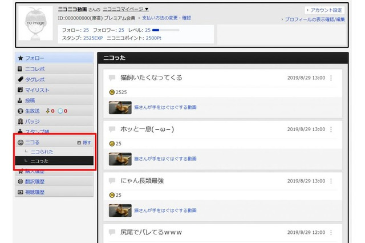
Task: Open the 投稿 sidebar item
Action: click(54, 100)
